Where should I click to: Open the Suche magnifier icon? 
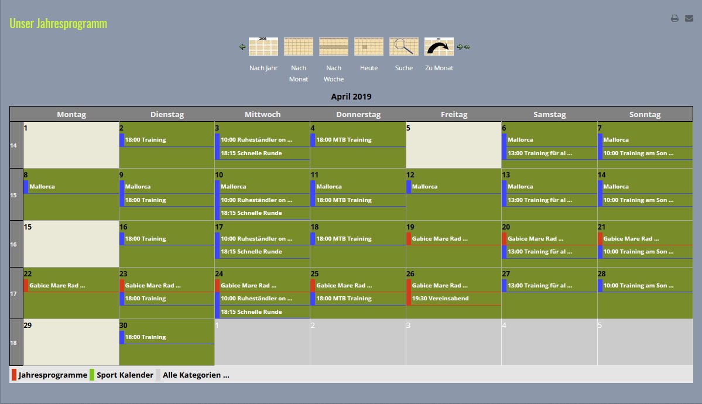click(404, 46)
